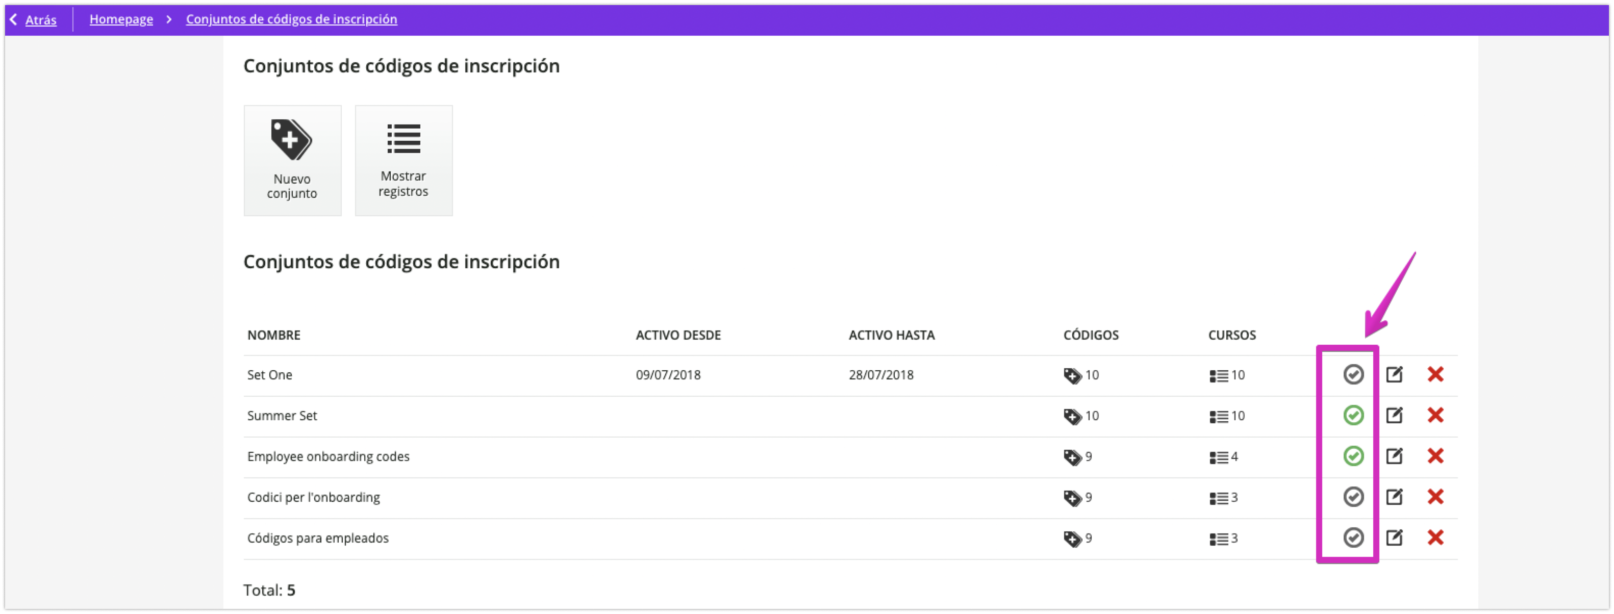Screen dimensions: 1614x614
Task: View courses list for Summer Set
Action: (x=1227, y=416)
